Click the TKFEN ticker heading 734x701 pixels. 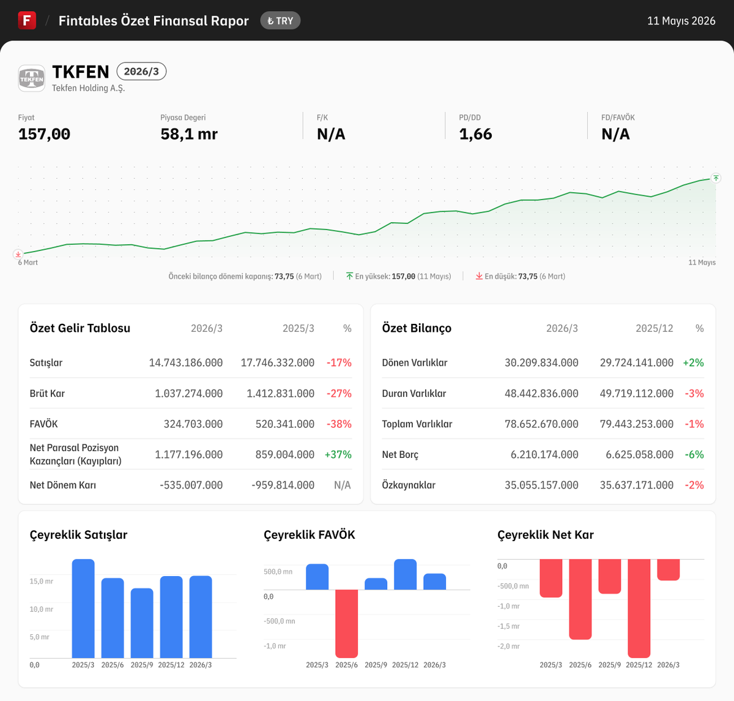(x=81, y=72)
